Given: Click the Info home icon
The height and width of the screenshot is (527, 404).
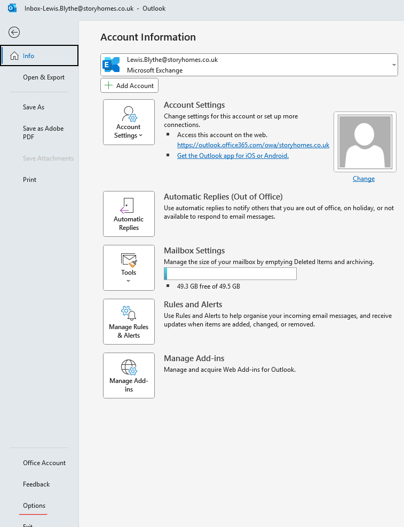Looking at the screenshot, I should [x=14, y=55].
